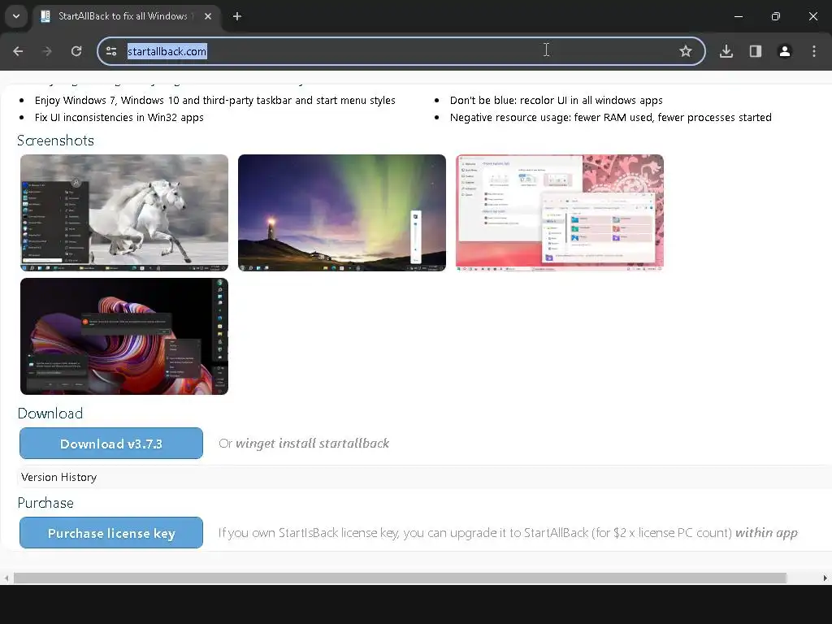Open a new browser tab

pos(237,16)
